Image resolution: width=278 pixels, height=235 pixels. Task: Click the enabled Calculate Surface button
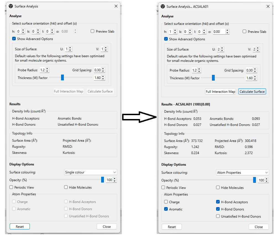coord(252,92)
